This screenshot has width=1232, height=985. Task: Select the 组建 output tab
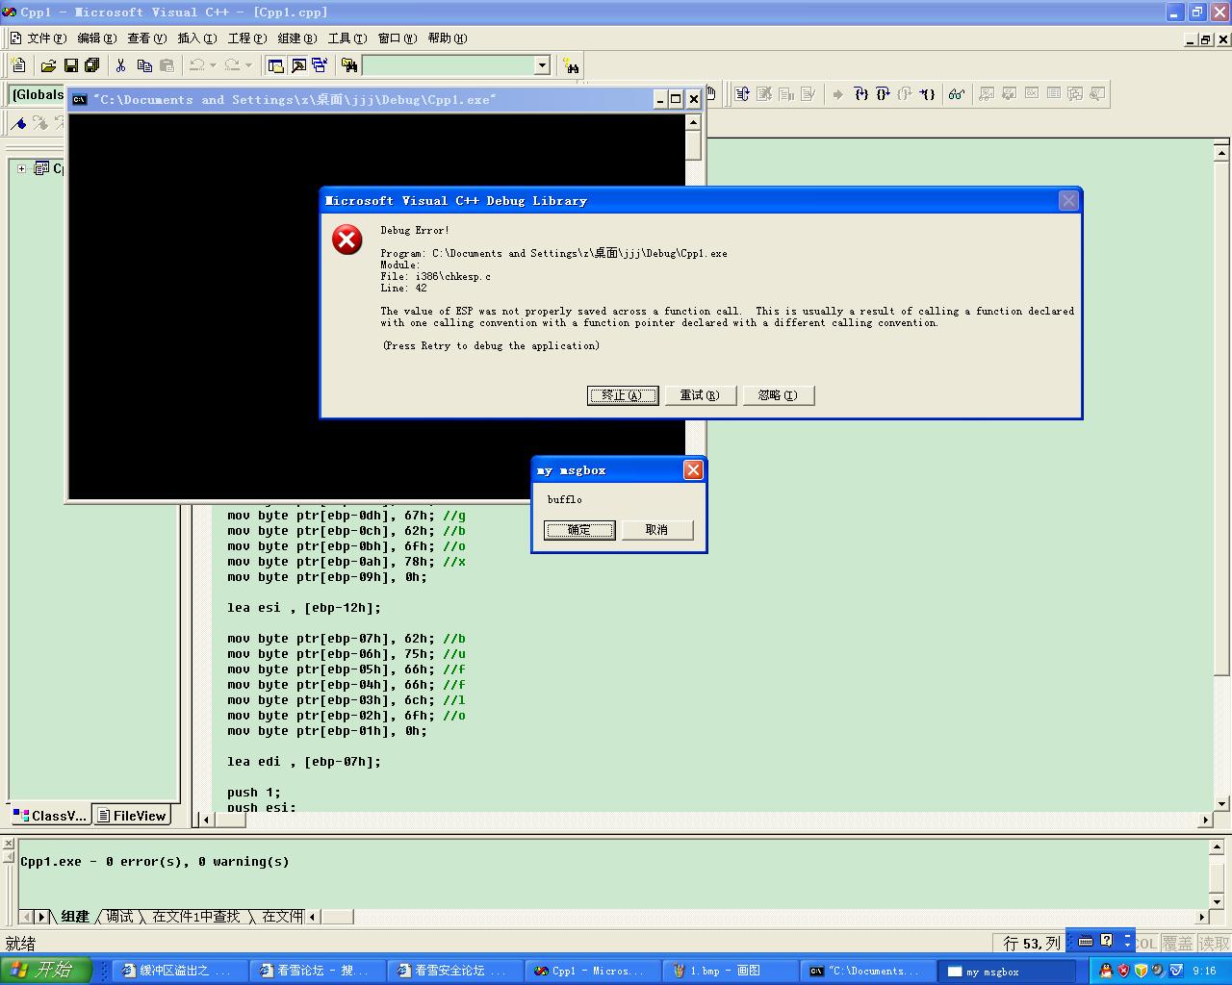[74, 917]
